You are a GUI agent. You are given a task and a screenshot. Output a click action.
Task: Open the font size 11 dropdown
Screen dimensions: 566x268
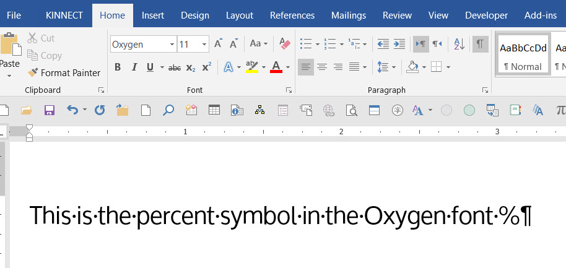click(x=204, y=45)
